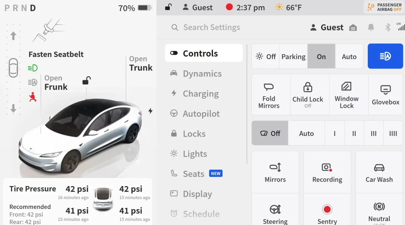The width and height of the screenshot is (405, 225).
Task: Open the Trunk
Action: 141,64
